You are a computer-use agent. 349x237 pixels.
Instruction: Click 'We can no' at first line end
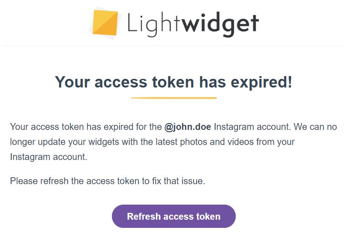point(315,127)
